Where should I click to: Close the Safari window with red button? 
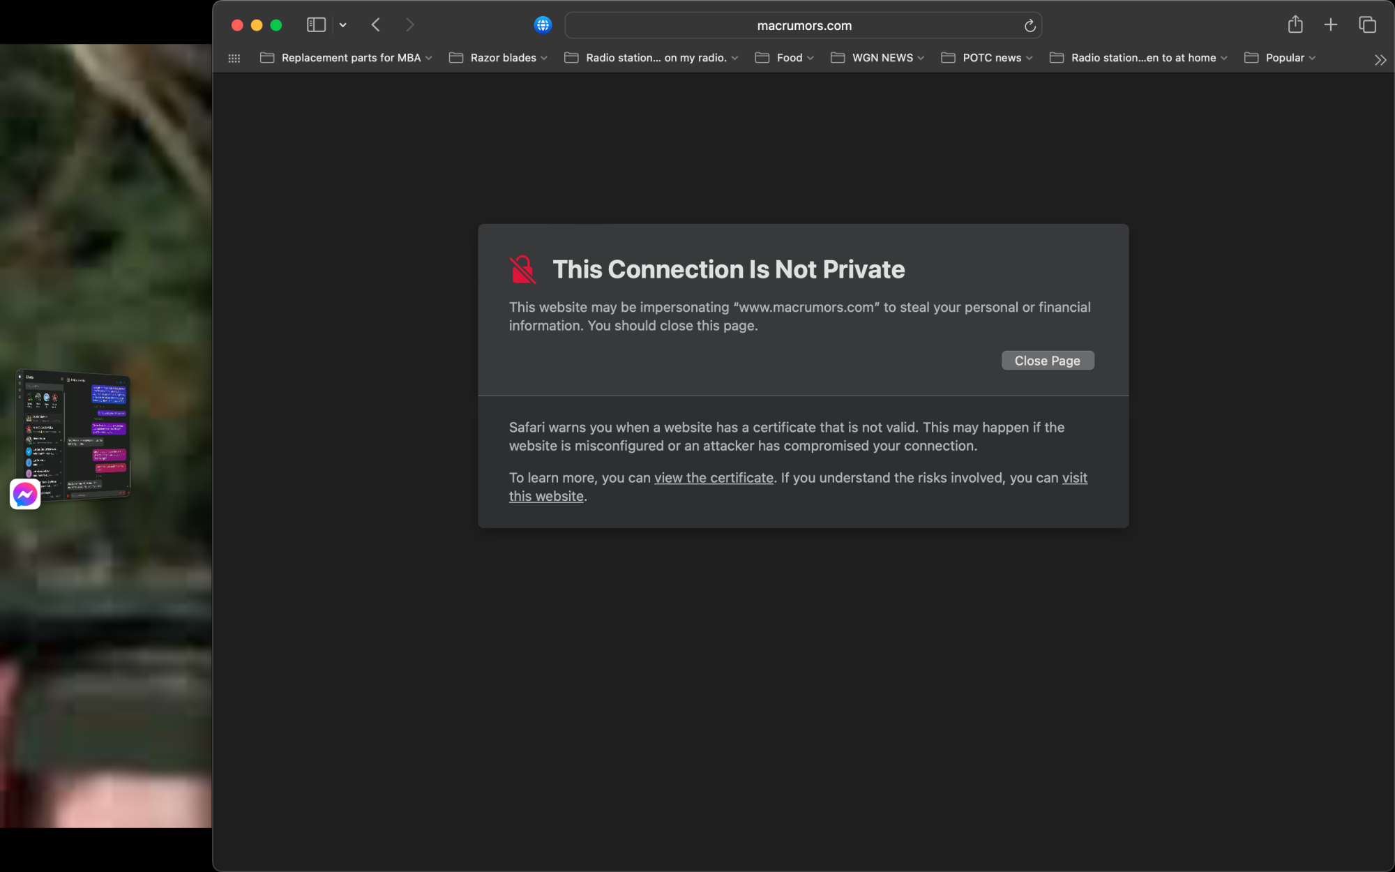tap(237, 25)
